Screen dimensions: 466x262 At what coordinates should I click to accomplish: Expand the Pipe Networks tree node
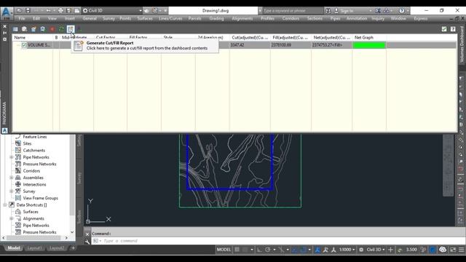[12, 157]
